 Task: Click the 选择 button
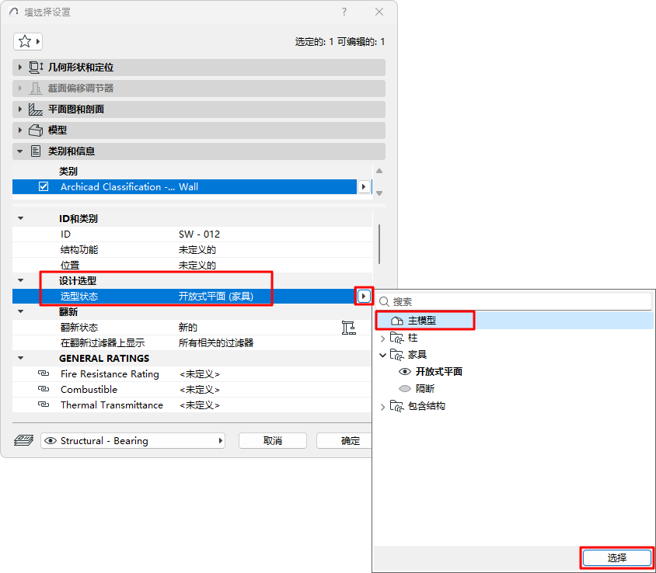pos(616,557)
